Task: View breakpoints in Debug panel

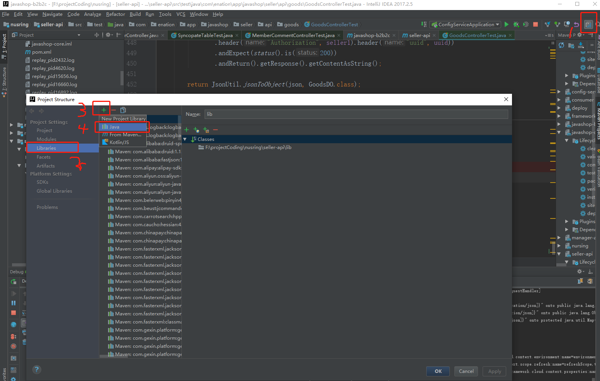Action: click(14, 337)
